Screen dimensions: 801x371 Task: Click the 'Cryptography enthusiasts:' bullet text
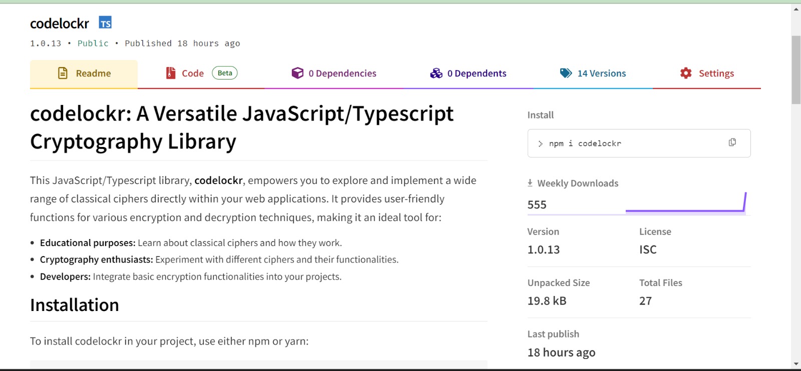[x=97, y=259]
